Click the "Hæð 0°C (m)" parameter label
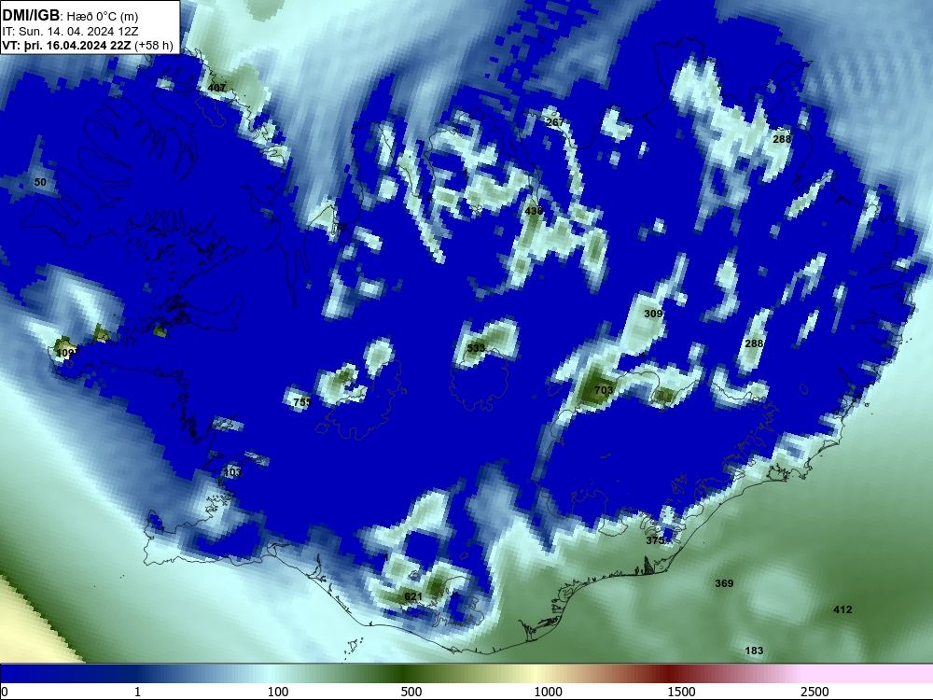Viewport: 933px width, 700px height. pos(103,16)
